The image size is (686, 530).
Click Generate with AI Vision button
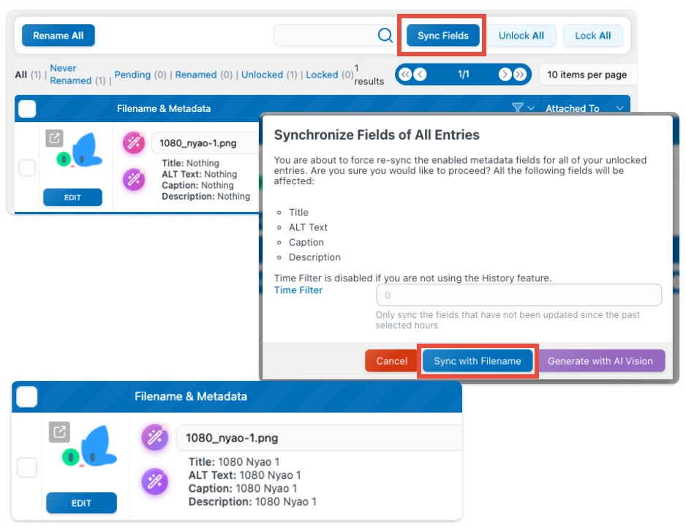tap(600, 361)
